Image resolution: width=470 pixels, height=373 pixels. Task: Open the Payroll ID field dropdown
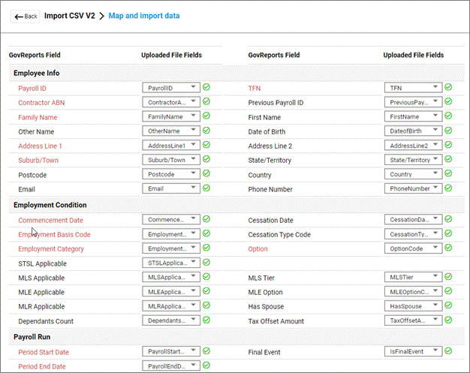coord(171,88)
